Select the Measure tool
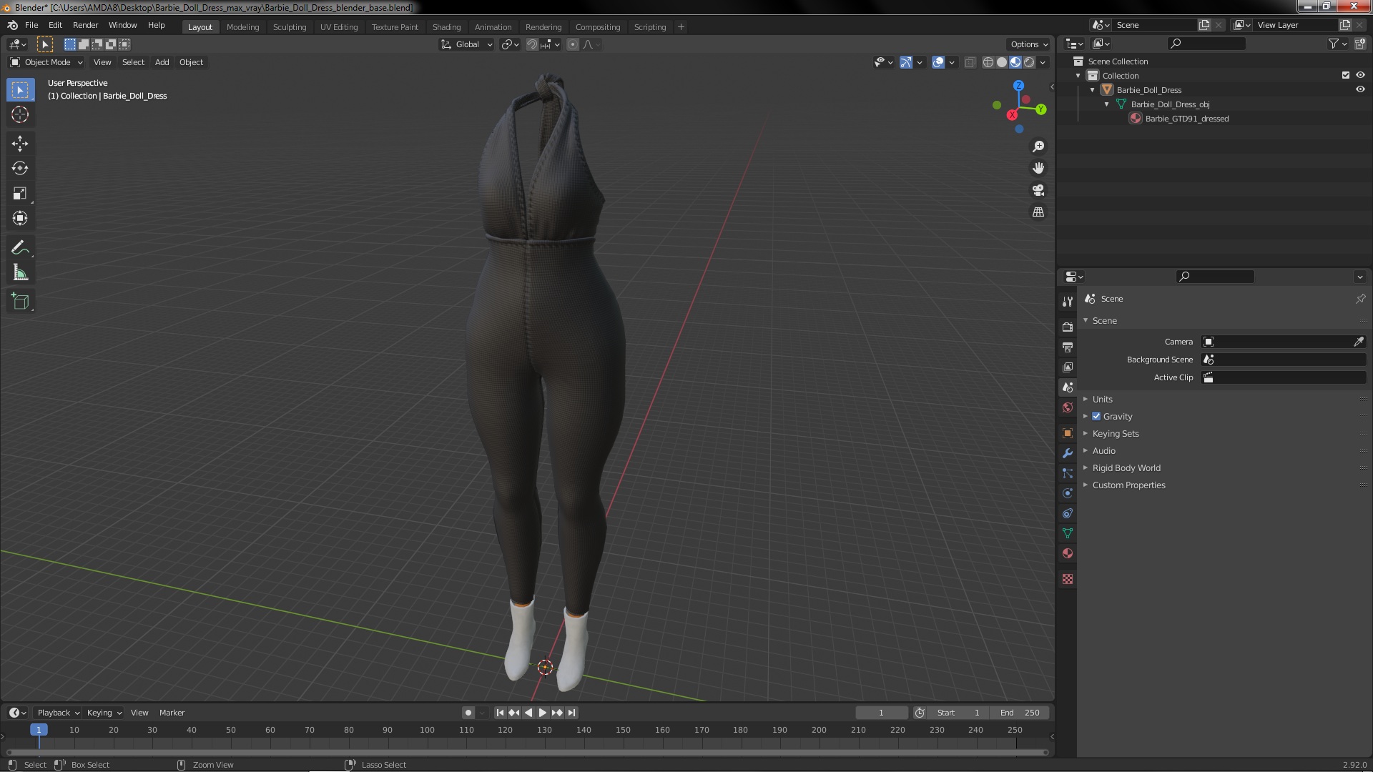Screen dimensions: 1373x772 click(20, 273)
